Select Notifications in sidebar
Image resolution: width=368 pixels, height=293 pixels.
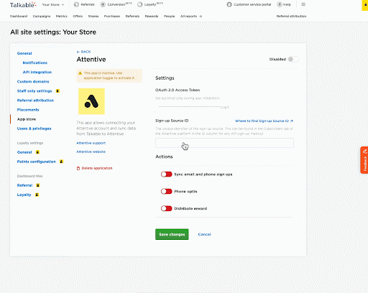35,62
